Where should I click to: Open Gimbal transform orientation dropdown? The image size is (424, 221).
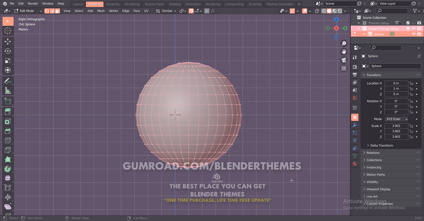pyautogui.click(x=166, y=11)
